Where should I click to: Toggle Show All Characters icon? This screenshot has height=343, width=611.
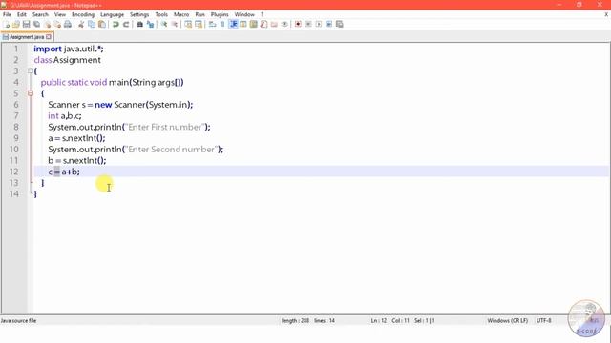click(x=222, y=24)
